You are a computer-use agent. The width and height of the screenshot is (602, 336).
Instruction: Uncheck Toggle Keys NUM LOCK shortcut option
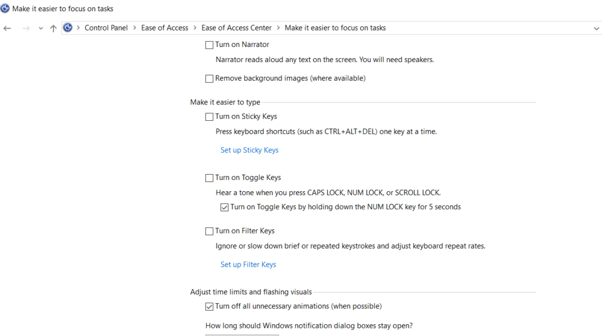(x=225, y=207)
